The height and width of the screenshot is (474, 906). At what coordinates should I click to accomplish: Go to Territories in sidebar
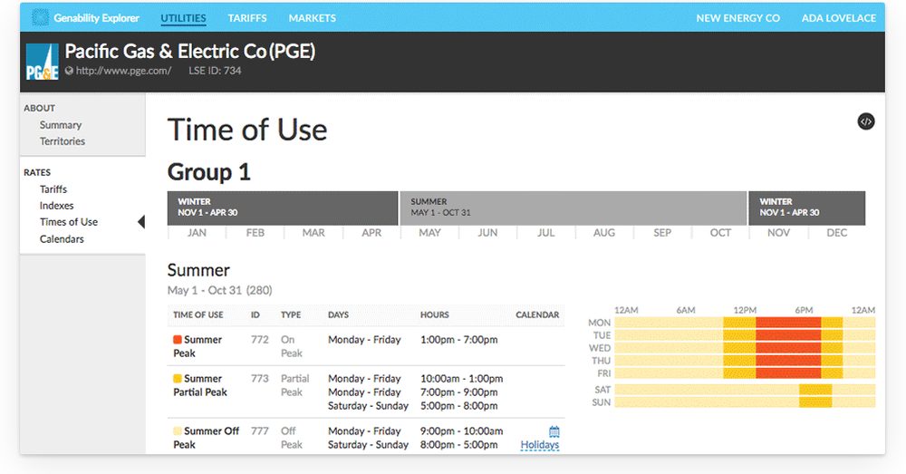63,141
